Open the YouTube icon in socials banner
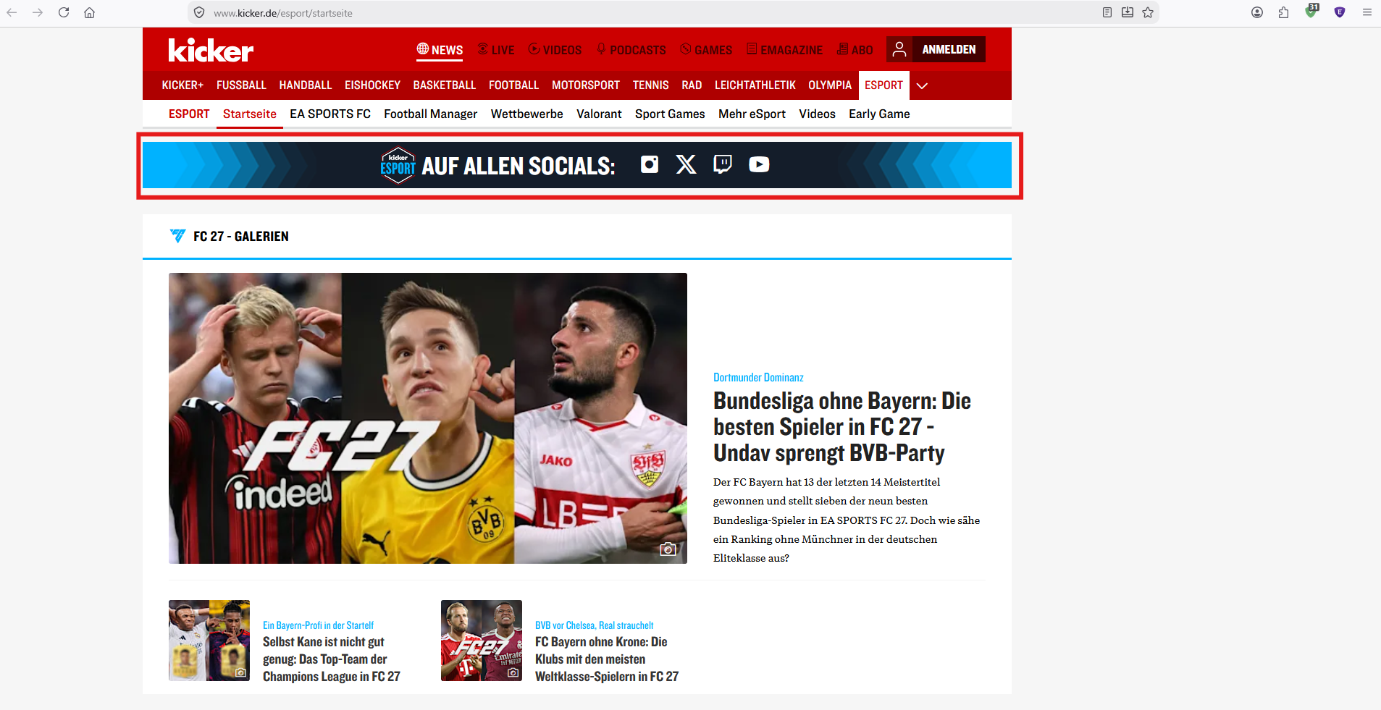The image size is (1381, 710). [x=759, y=164]
